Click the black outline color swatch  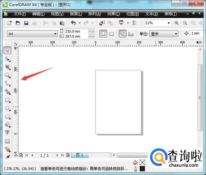coord(142,169)
